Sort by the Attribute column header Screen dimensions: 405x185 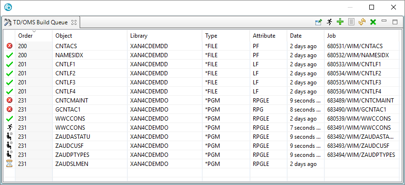(x=269, y=36)
